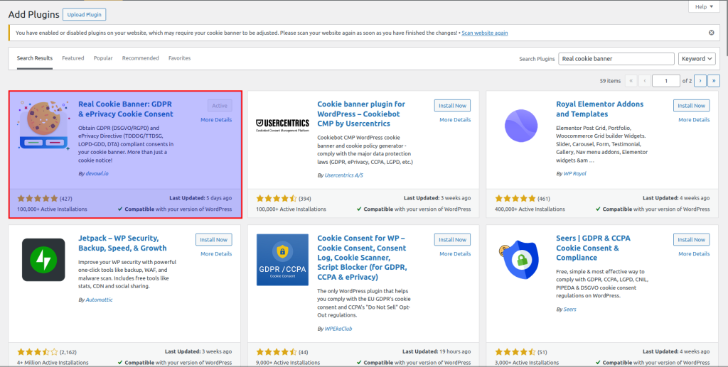The image size is (728, 367).
Task: Open the Keyword search type dropdown
Action: [697, 59]
